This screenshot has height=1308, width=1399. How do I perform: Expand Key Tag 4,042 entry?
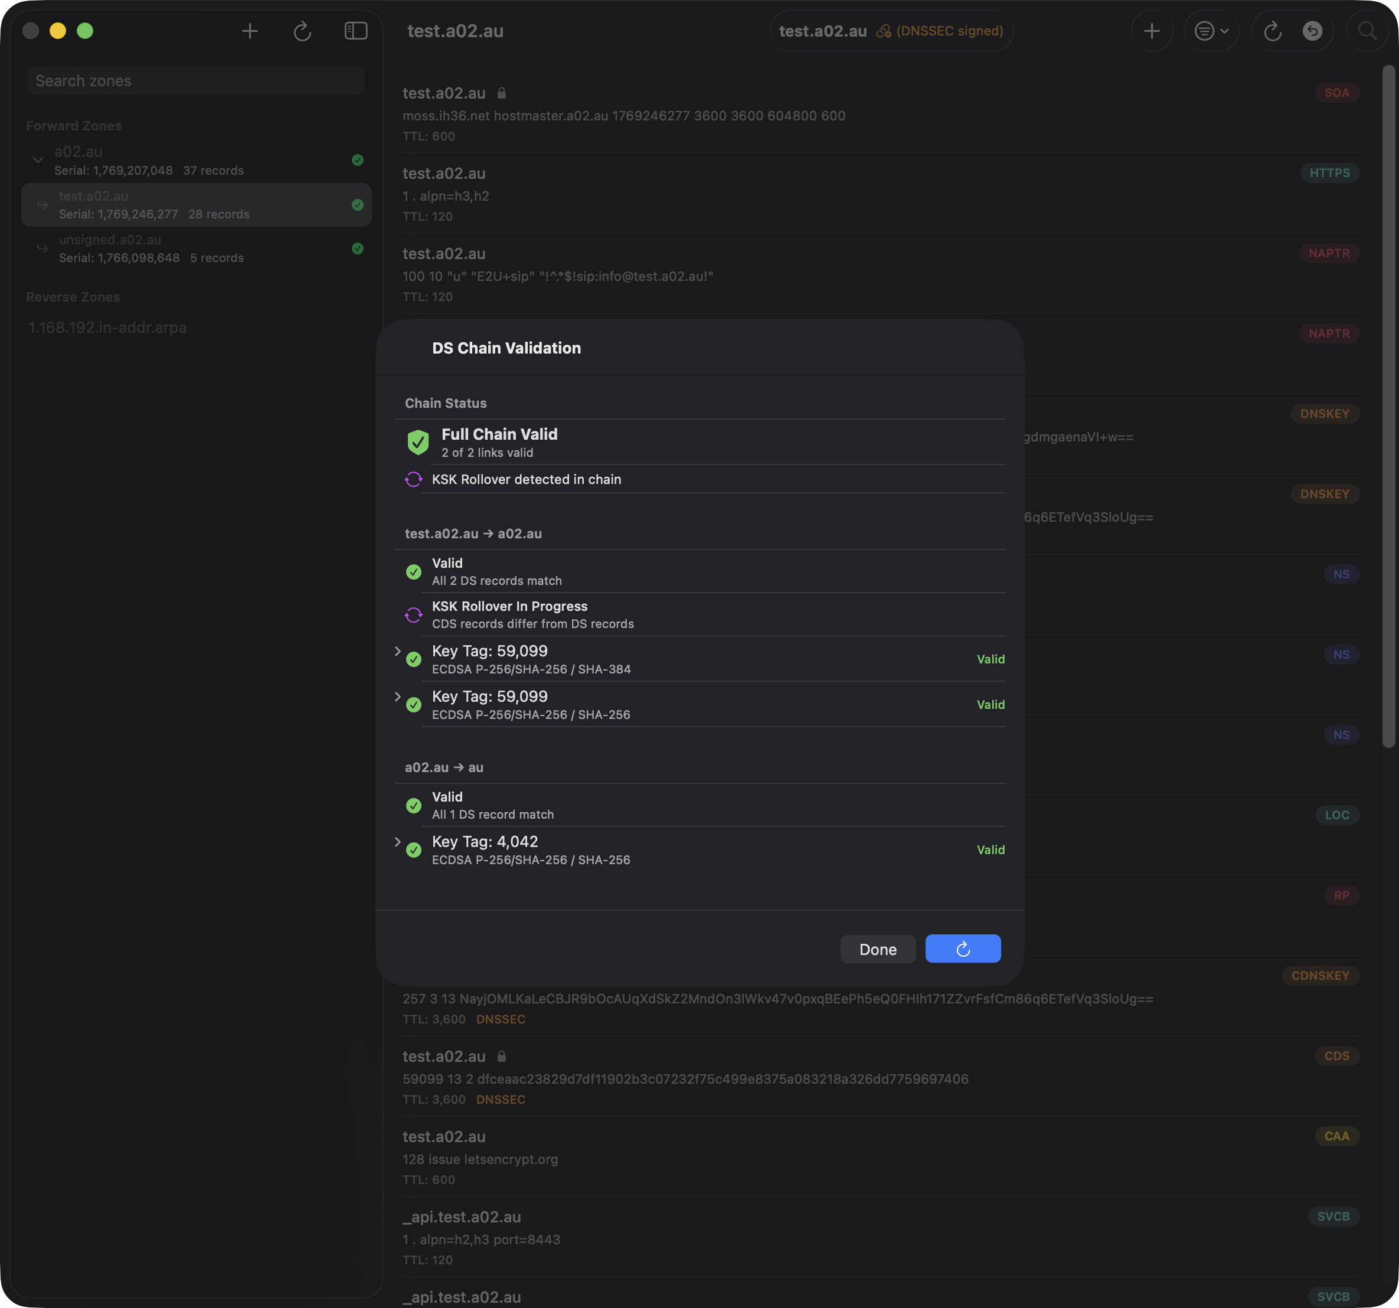click(x=398, y=842)
